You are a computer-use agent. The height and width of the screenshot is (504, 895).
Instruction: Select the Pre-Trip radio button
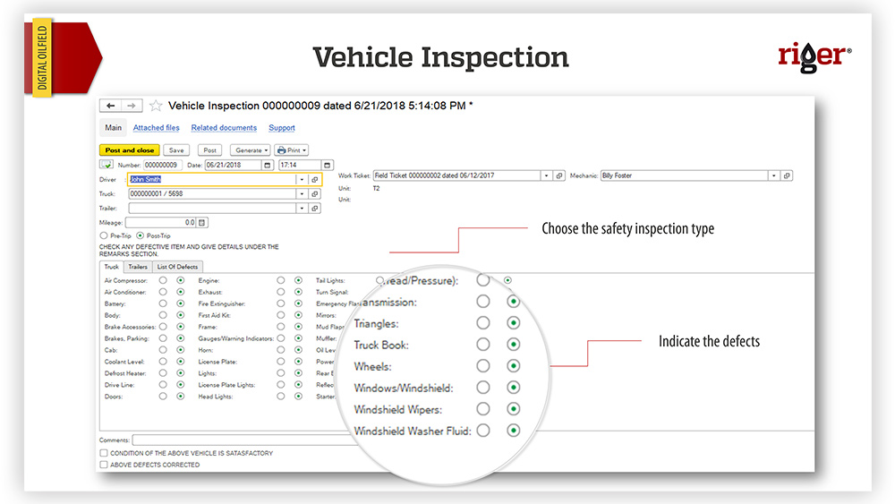point(104,235)
